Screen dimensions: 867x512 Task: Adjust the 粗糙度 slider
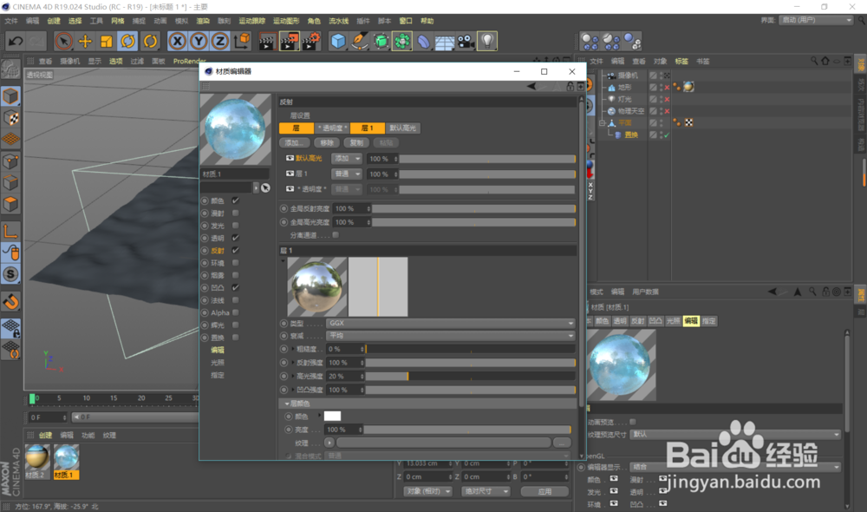(470, 350)
